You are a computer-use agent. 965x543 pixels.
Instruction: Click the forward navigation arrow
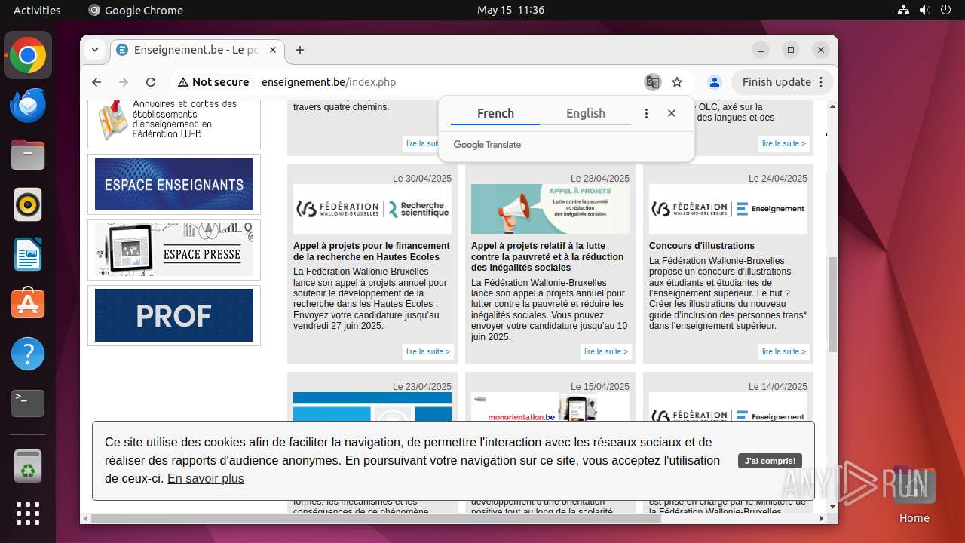124,82
